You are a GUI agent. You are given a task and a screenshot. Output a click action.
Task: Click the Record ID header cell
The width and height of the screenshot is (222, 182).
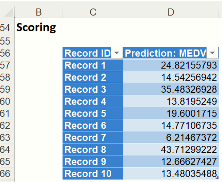tap(88, 53)
